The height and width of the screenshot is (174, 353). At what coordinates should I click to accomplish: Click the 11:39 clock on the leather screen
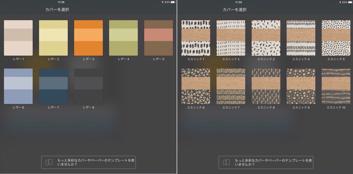pyautogui.click(x=61, y=2)
